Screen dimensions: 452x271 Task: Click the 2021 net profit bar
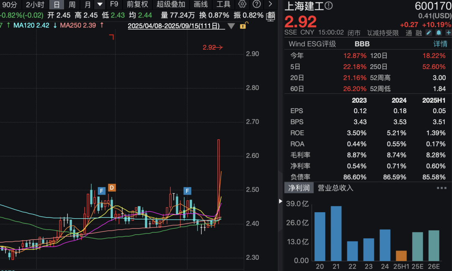pyautogui.click(x=336, y=233)
